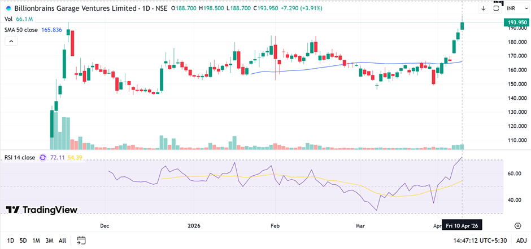The width and height of the screenshot is (531, 249).
Task: Switch to the 1M time range
Action: (36, 241)
